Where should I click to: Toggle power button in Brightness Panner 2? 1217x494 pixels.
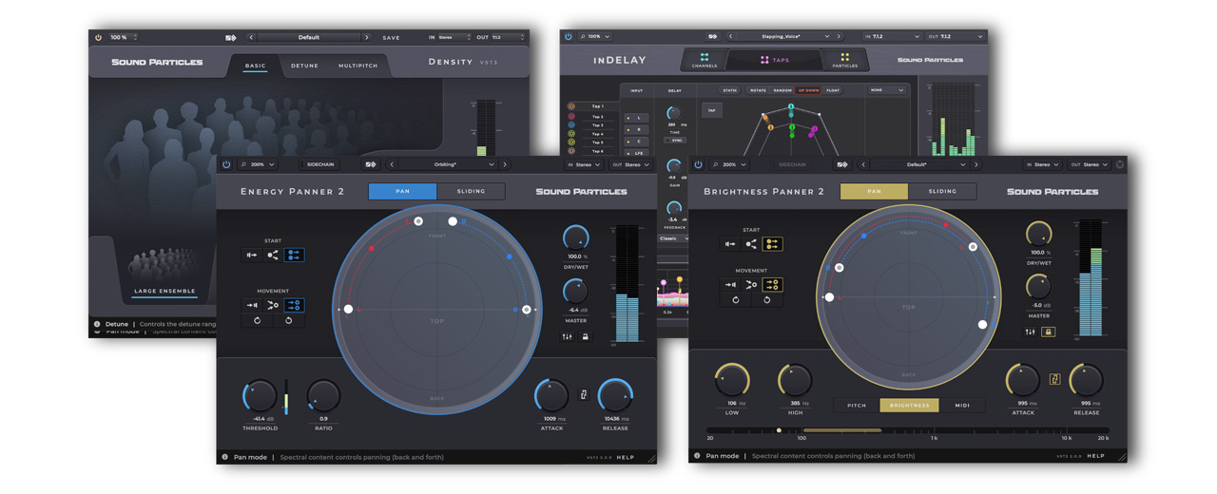click(x=698, y=164)
